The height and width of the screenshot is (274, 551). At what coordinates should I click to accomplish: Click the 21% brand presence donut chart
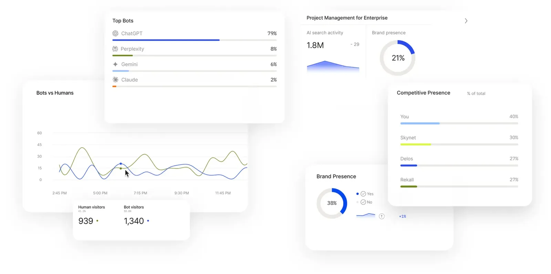tap(397, 58)
